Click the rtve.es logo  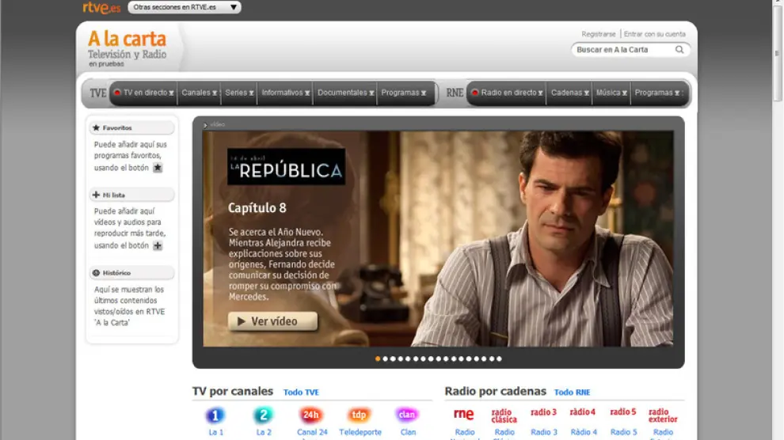[x=101, y=8]
